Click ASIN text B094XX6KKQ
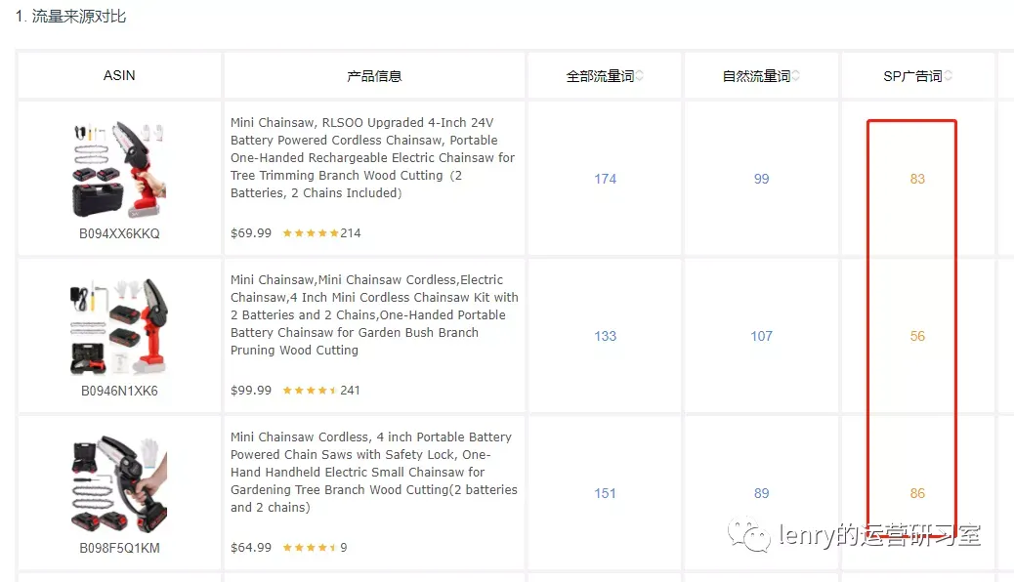Image resolution: width=1014 pixels, height=582 pixels. click(119, 233)
